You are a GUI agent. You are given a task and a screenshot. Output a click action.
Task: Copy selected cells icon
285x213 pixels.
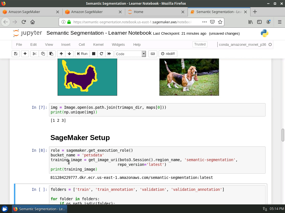click(43, 54)
